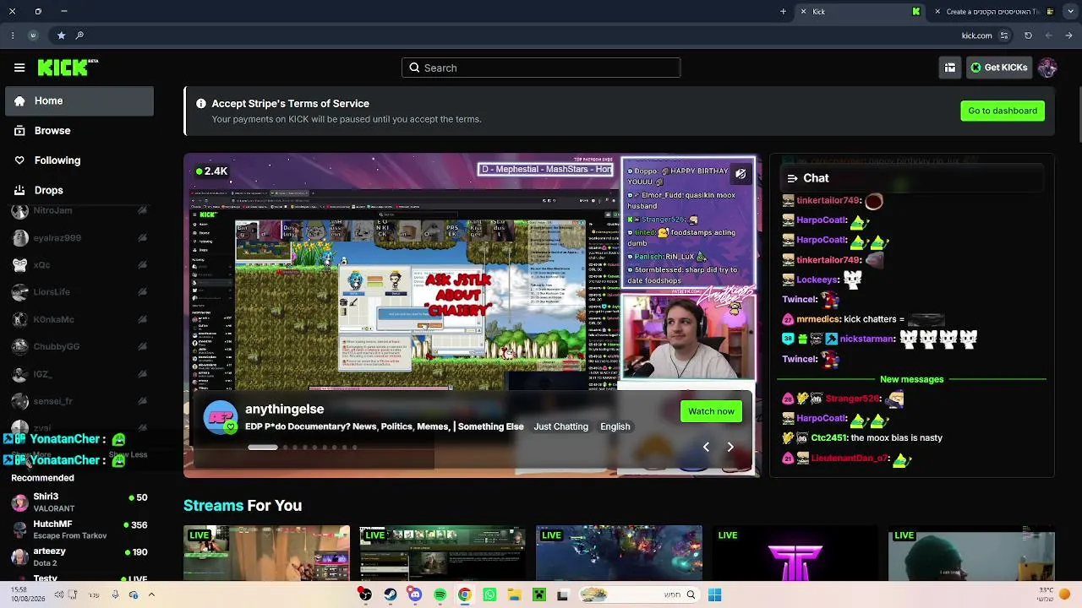
Task: Click the KICK logo
Action: tap(68, 68)
